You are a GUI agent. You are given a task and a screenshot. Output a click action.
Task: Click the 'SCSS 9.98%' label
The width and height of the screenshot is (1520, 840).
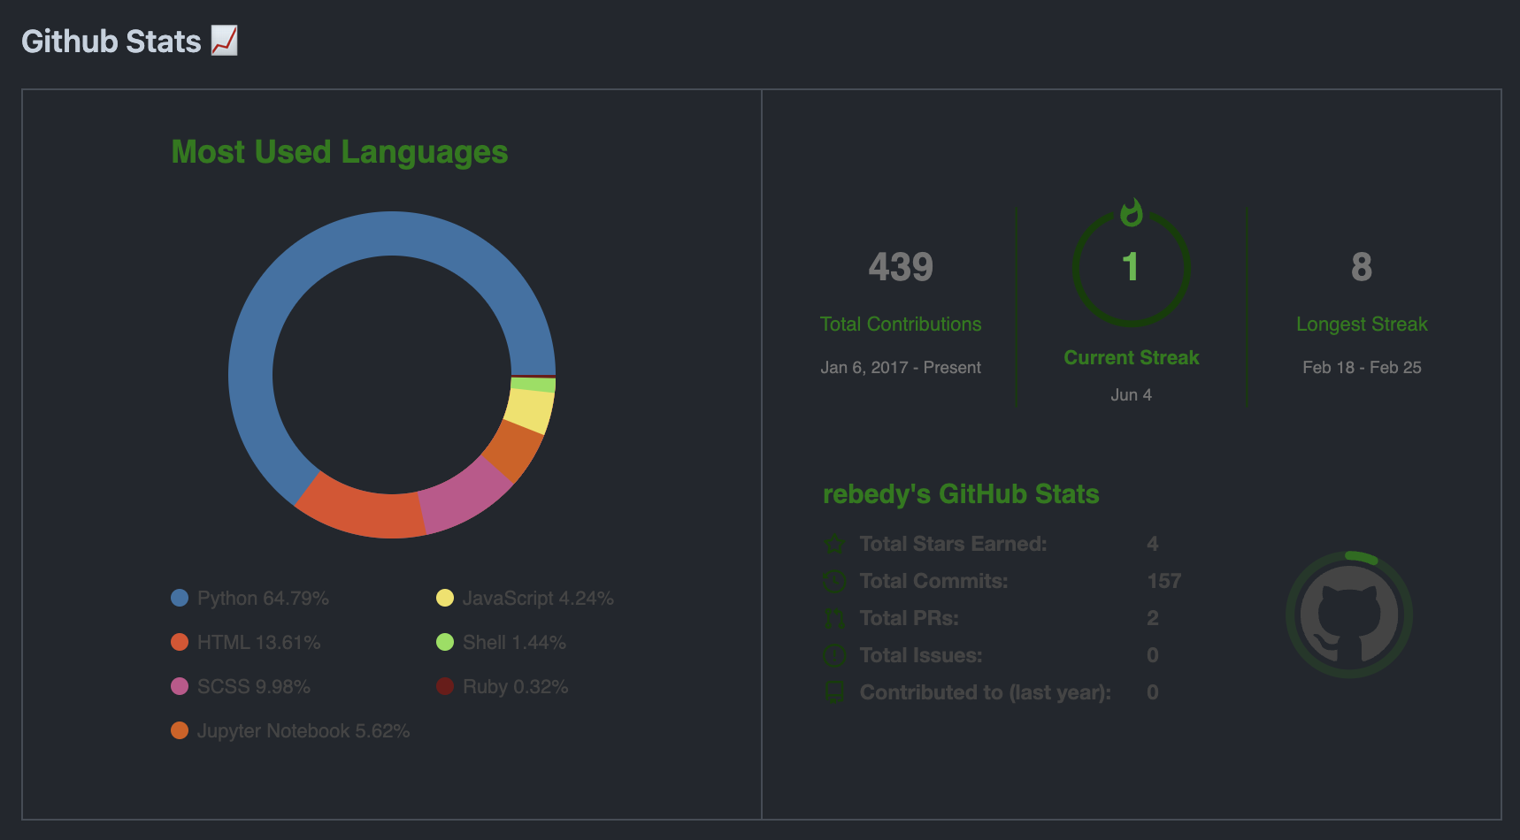253,687
